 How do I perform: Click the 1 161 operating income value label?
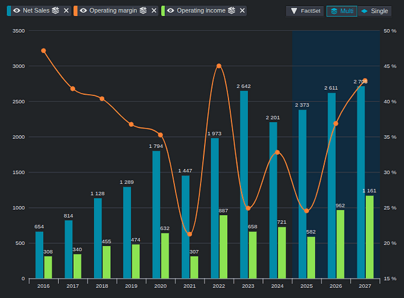pyautogui.click(x=369, y=191)
